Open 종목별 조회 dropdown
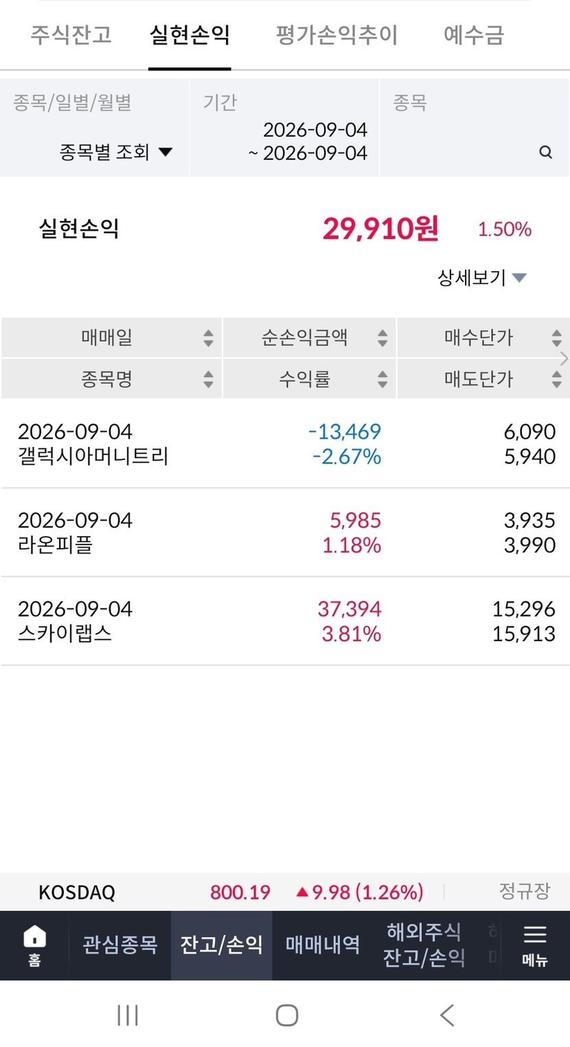Screen dimensions: 570x1047 (x=115, y=152)
